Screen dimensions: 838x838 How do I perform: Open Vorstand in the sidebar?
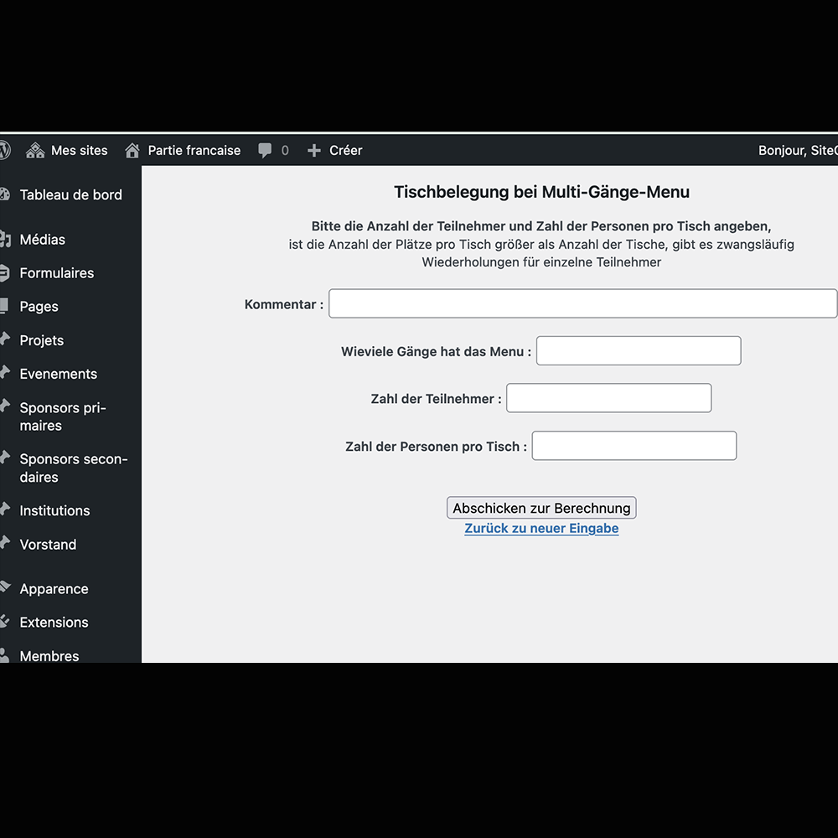48,545
